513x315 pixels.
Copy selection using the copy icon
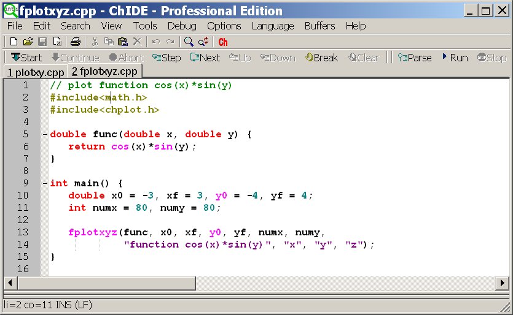point(109,42)
